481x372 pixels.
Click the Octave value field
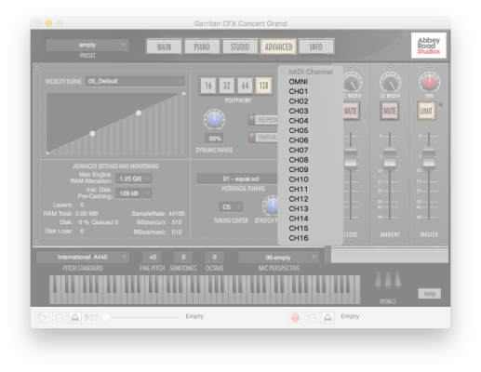click(214, 258)
